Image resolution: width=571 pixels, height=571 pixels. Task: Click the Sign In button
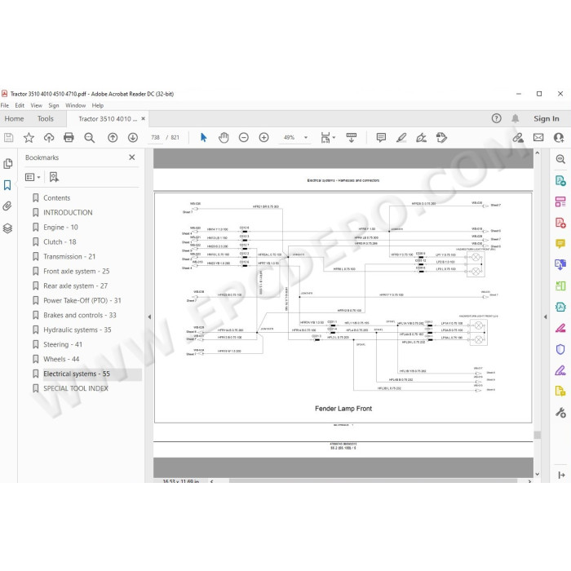point(546,119)
